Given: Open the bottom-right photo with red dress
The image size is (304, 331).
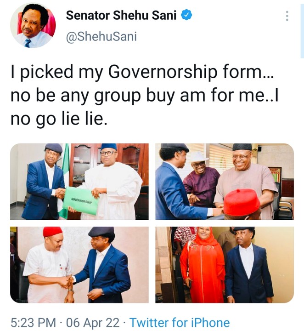Looking at the screenshot, I should 224,264.
